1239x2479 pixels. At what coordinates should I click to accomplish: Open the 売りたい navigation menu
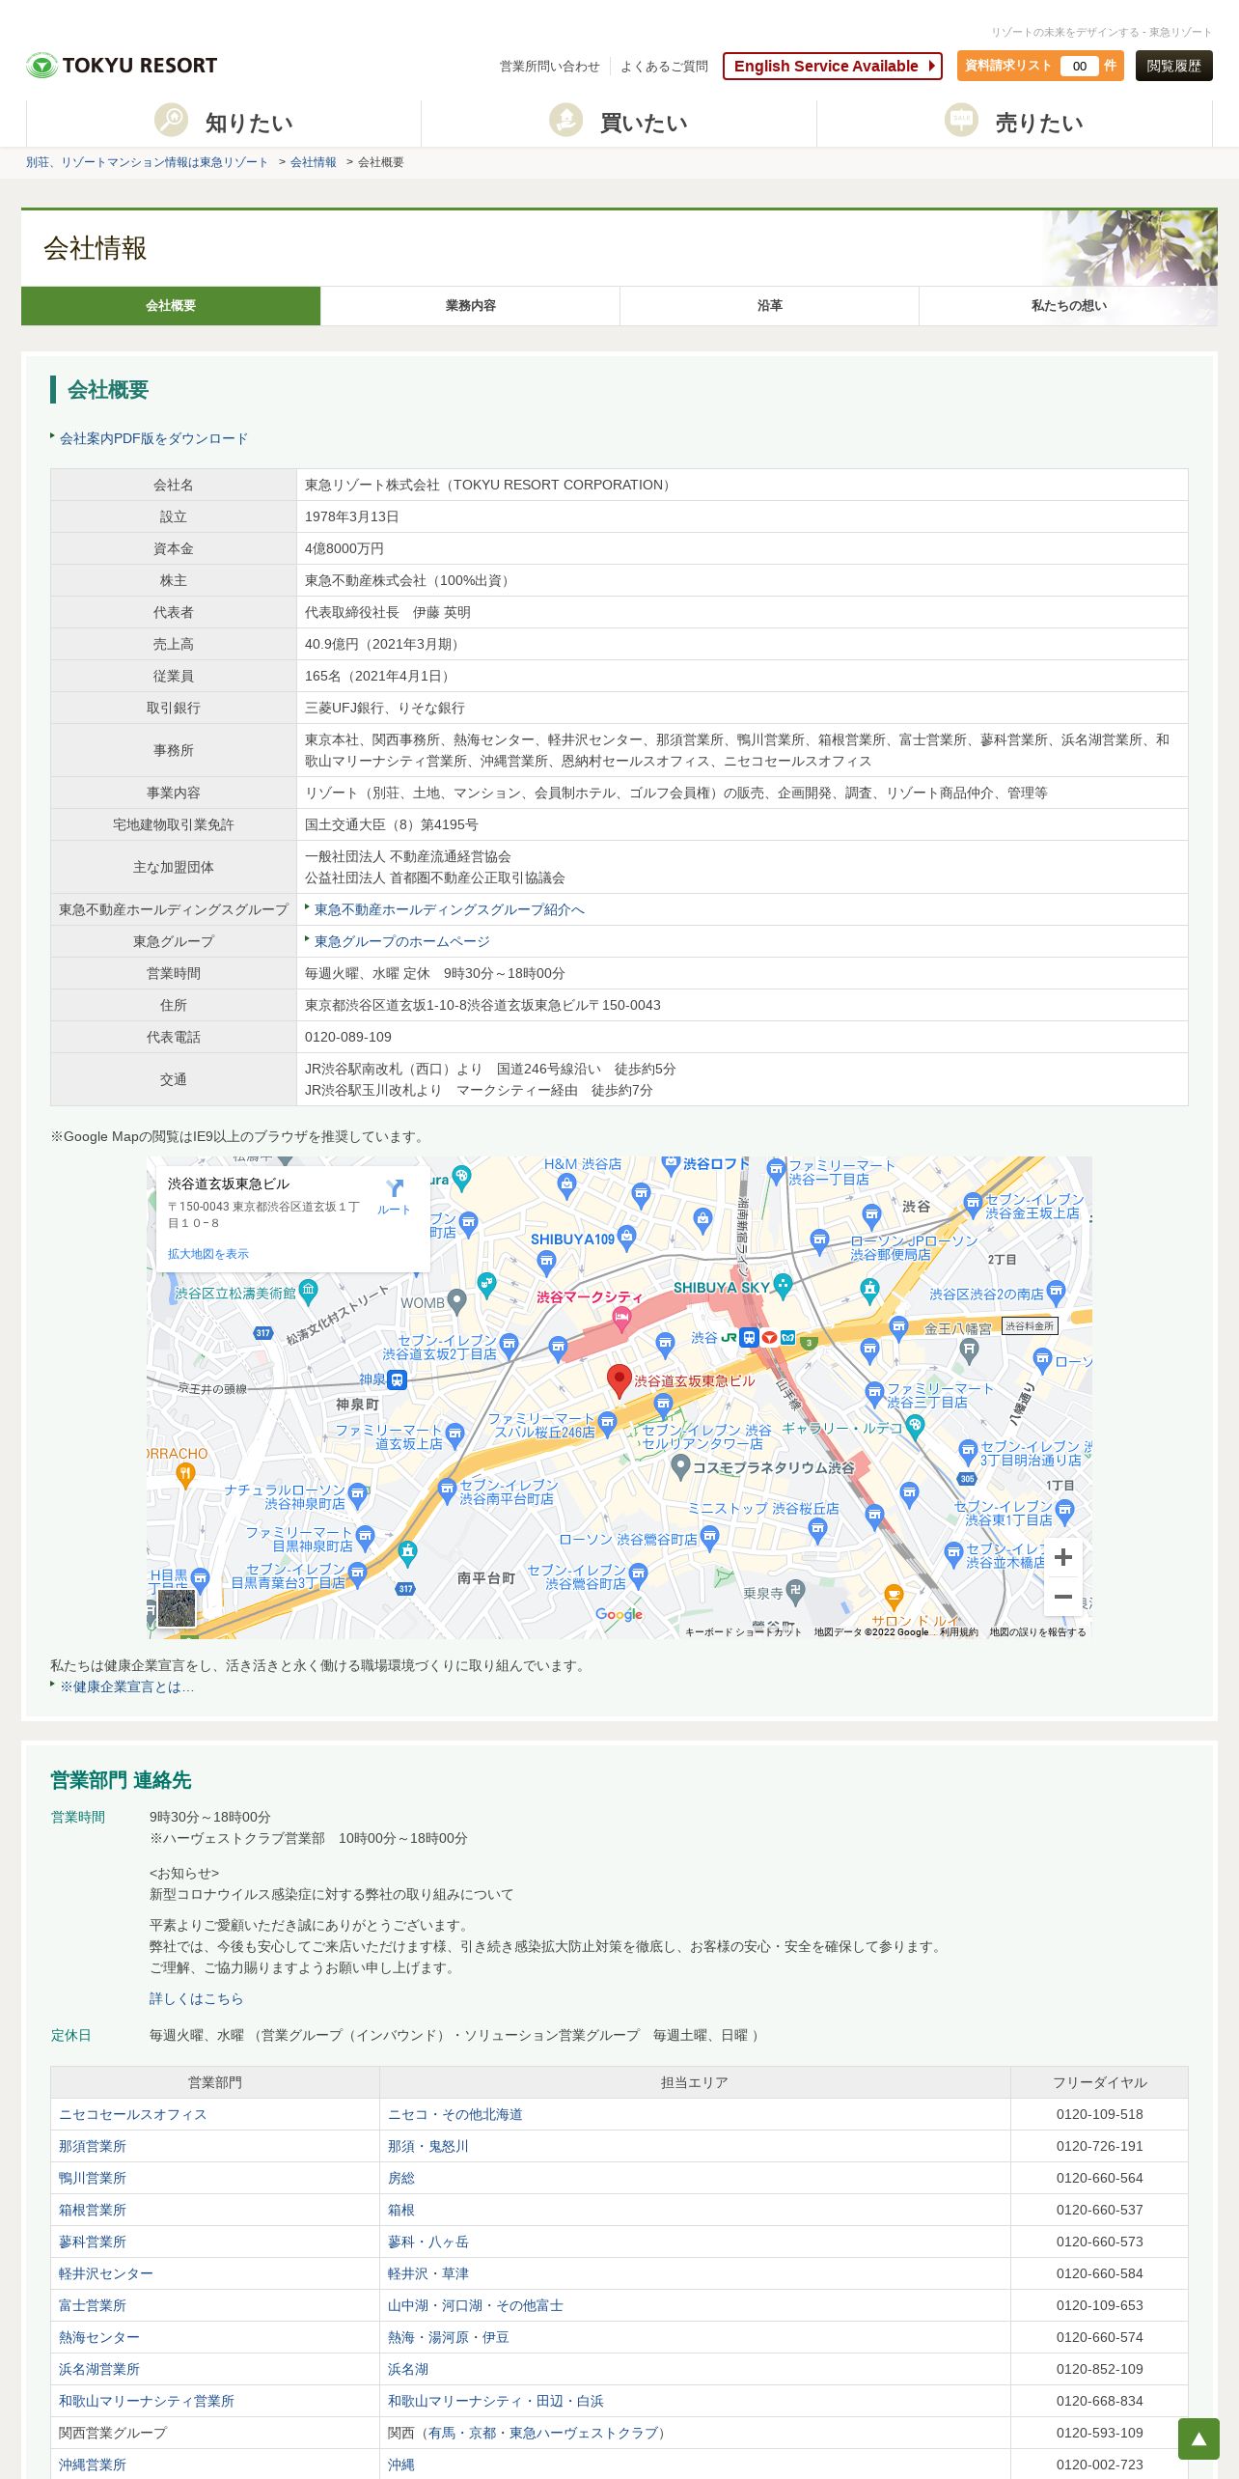pos(1014,123)
